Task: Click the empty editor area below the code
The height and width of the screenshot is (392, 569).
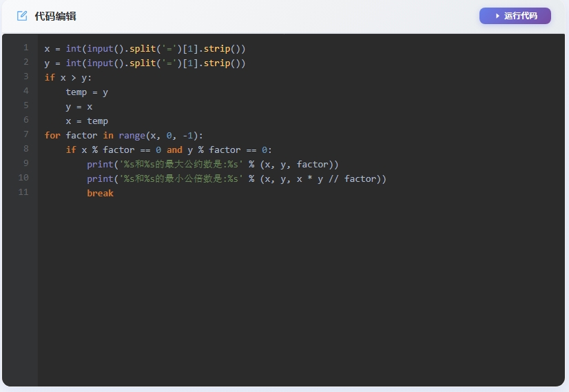Action: click(x=300, y=289)
